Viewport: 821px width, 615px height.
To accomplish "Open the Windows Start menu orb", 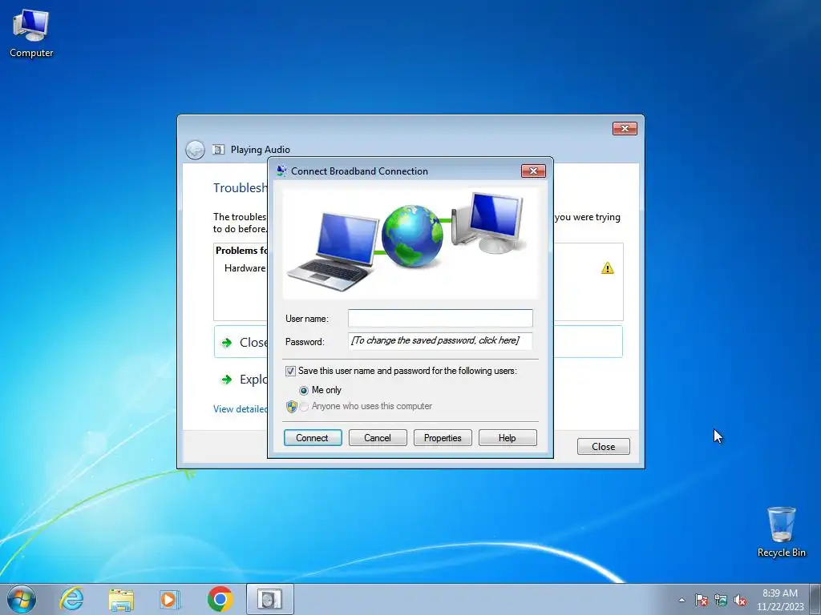I will tap(22, 599).
